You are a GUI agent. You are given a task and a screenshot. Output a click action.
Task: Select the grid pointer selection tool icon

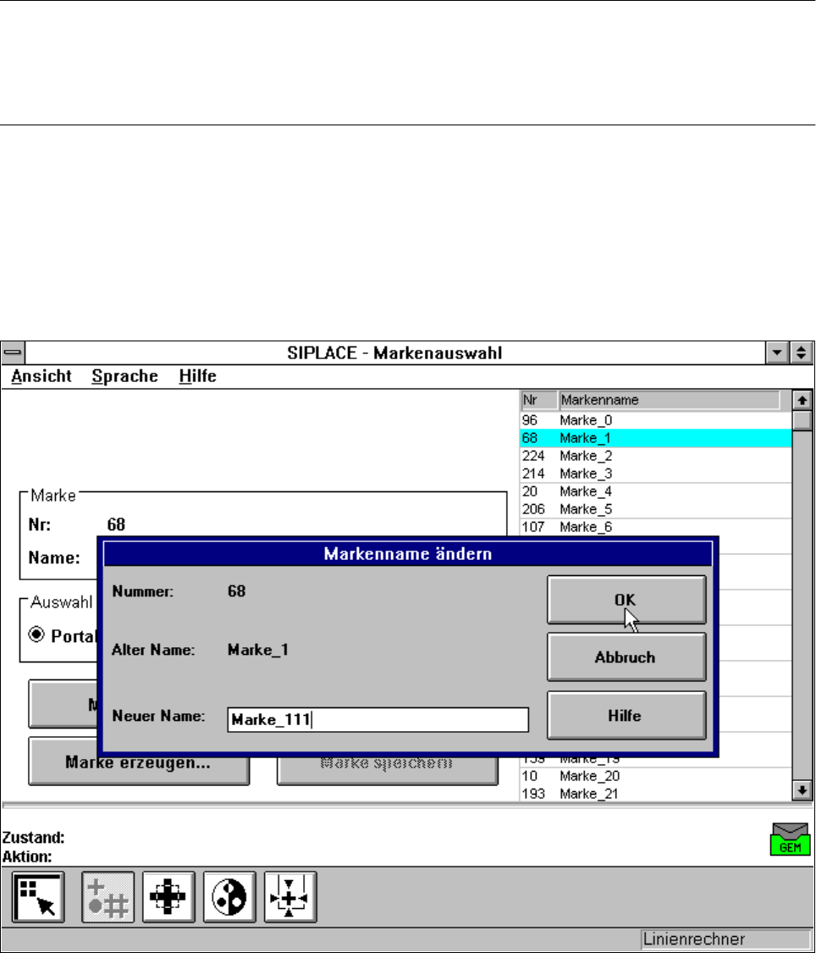coord(38,897)
